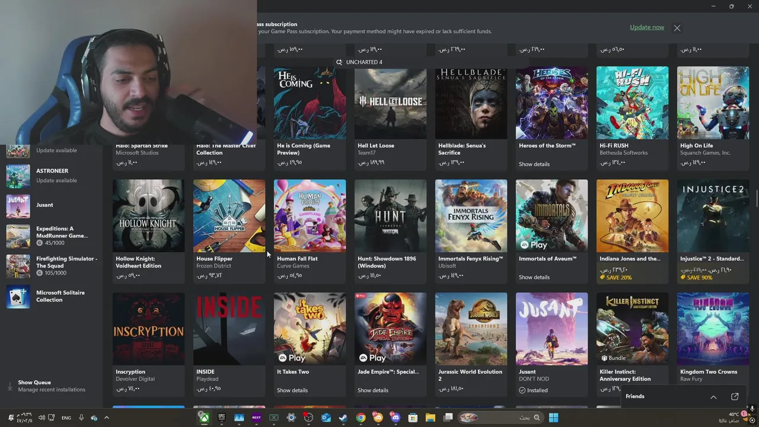This screenshot has height=427, width=759.
Task: Open Microsoft Store taskbar icon
Action: coord(413,418)
